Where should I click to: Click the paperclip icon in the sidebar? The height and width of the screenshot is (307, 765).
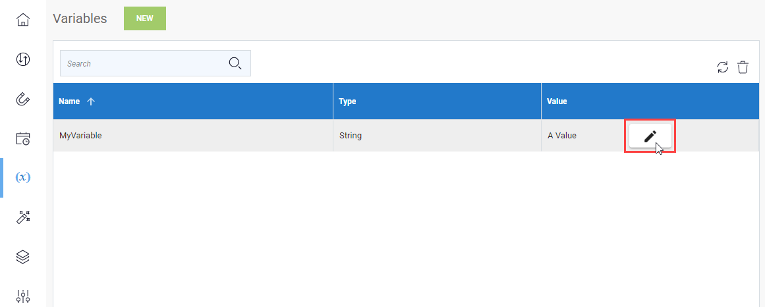[x=22, y=99]
